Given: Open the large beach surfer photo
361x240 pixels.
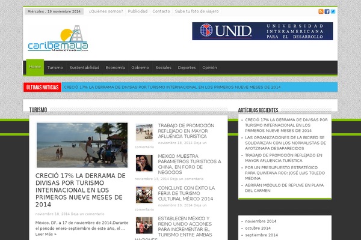Looking at the screenshot, I should (82, 145).
